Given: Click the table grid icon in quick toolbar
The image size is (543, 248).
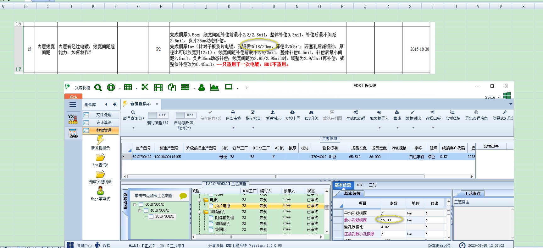Looking at the screenshot, I should coord(128,87).
